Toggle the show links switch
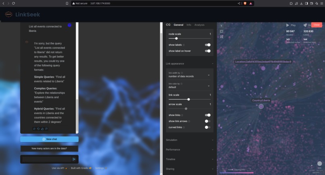 (208, 115)
